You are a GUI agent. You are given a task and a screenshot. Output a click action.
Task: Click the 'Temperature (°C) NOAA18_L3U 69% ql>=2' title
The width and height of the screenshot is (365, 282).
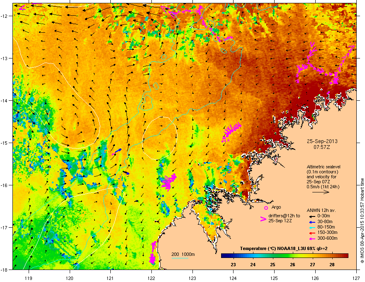coord(284,249)
